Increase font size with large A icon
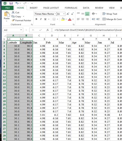122x141 pixels. click(68, 14)
